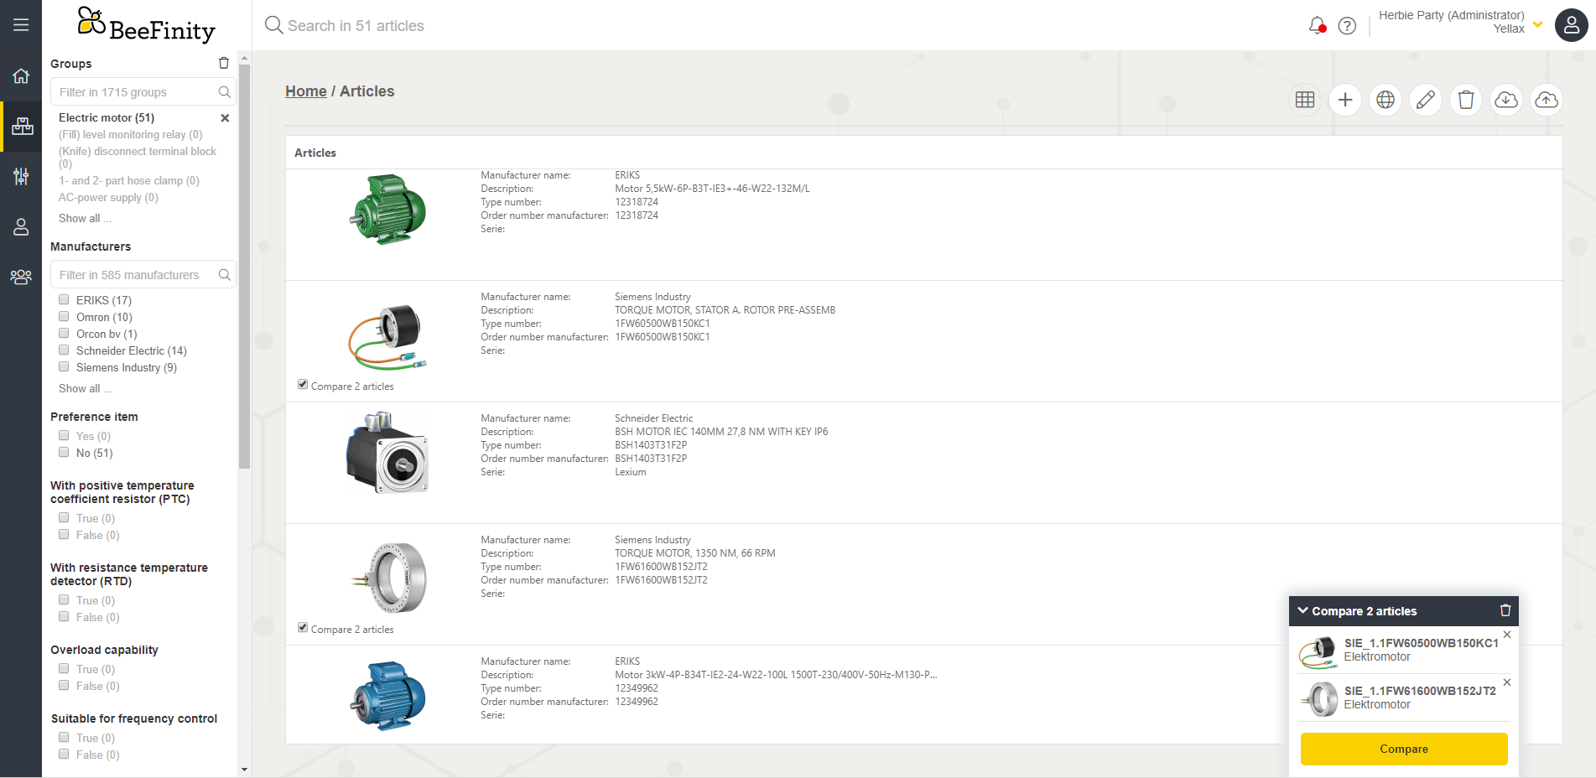Edit article with pencil icon
Screen dimensions: 1596x778
pyautogui.click(x=1426, y=100)
